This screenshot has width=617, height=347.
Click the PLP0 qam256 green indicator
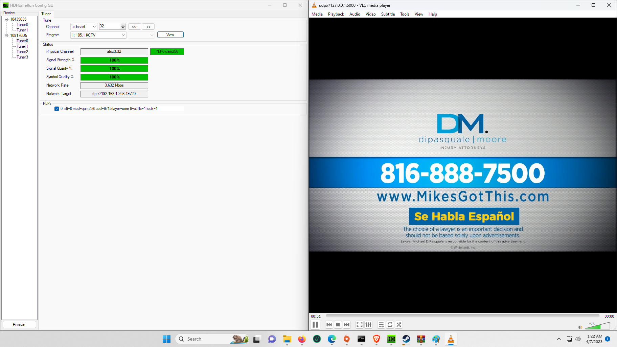[167, 52]
